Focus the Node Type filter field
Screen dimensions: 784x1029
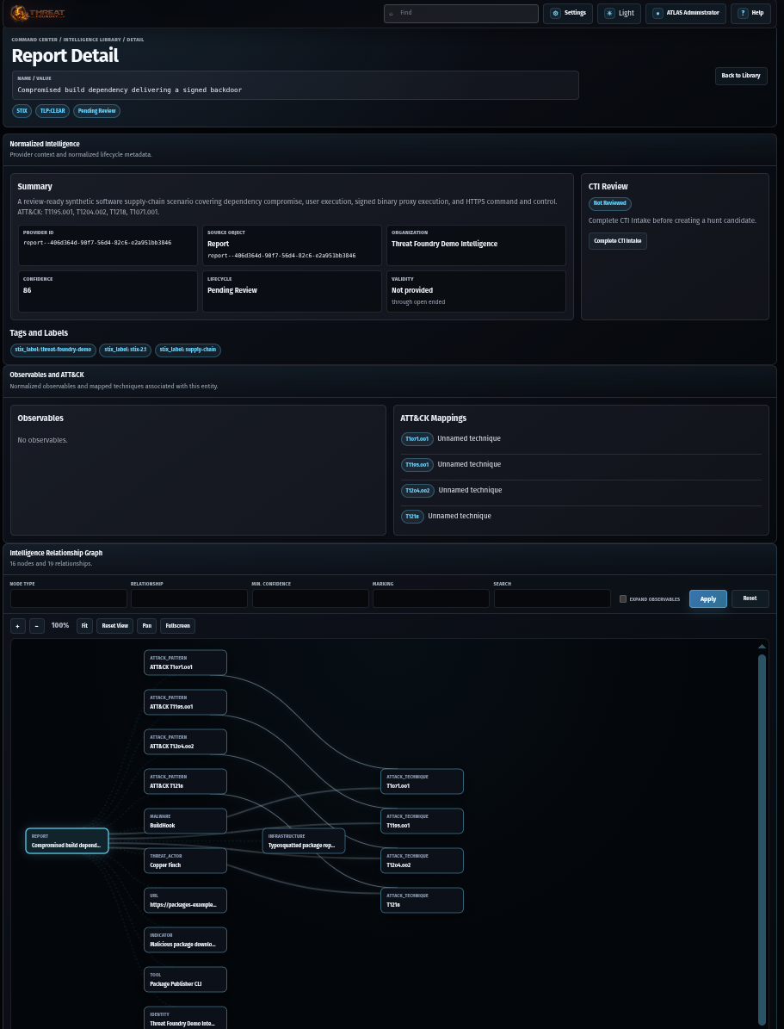(68, 598)
